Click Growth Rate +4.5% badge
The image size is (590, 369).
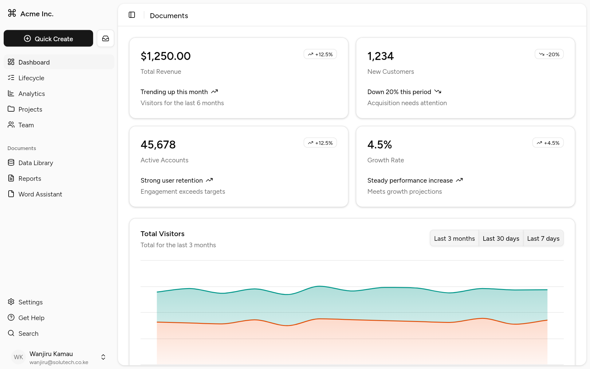[x=548, y=143]
